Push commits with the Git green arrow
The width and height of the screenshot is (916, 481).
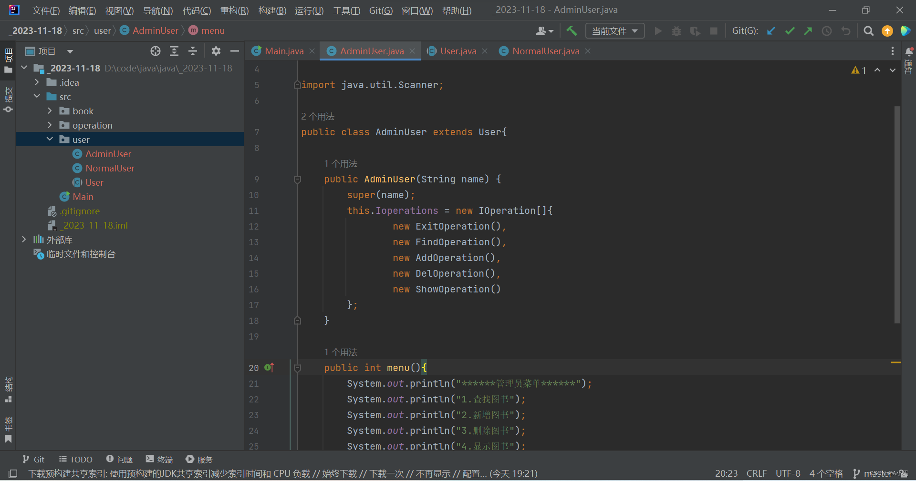coord(808,31)
